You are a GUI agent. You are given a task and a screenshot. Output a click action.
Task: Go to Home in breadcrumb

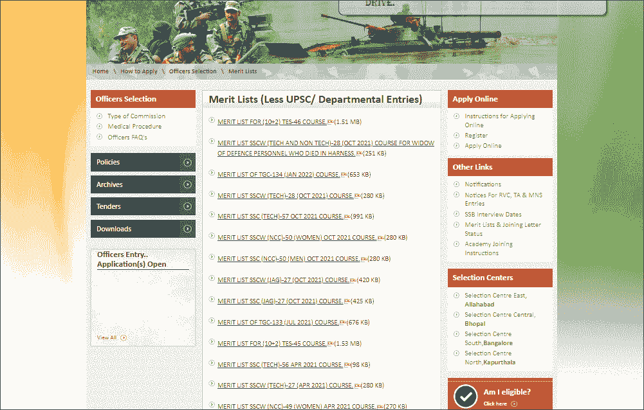[x=100, y=71]
